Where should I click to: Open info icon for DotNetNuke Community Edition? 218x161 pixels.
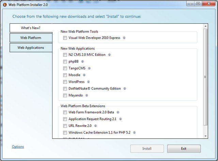tap(125, 89)
